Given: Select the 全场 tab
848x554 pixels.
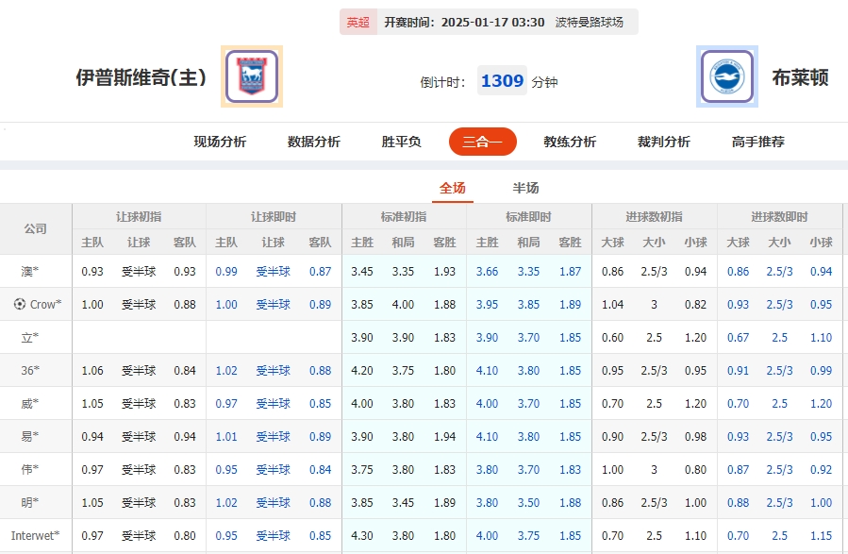Looking at the screenshot, I should [x=452, y=187].
